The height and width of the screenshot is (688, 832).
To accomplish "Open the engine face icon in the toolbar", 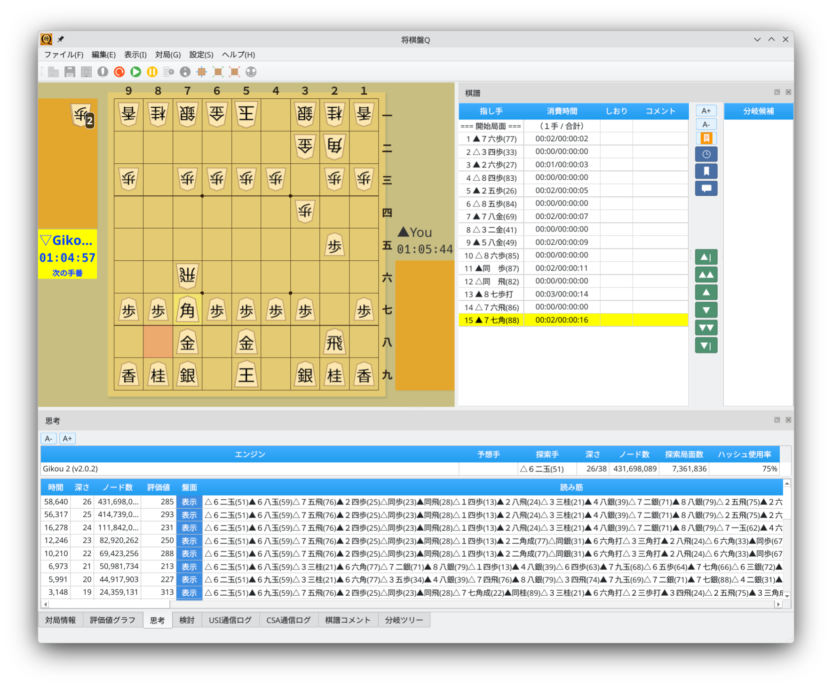I will [251, 72].
